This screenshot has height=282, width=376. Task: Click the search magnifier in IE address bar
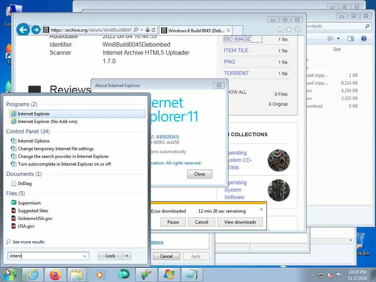point(136,30)
